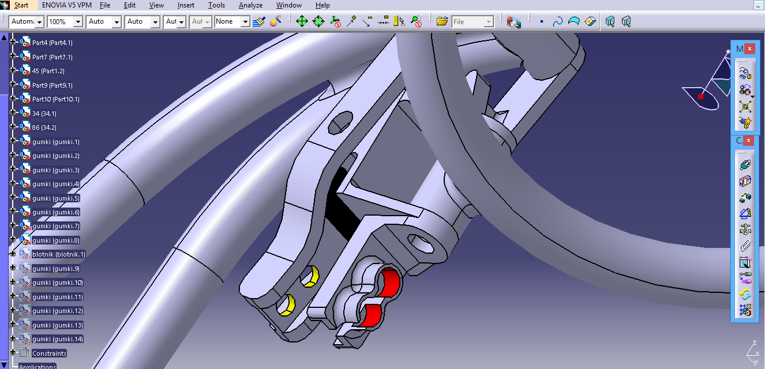The image size is (765, 369).
Task: Select the green four-arrow Manipulation tool
Action: tap(302, 21)
